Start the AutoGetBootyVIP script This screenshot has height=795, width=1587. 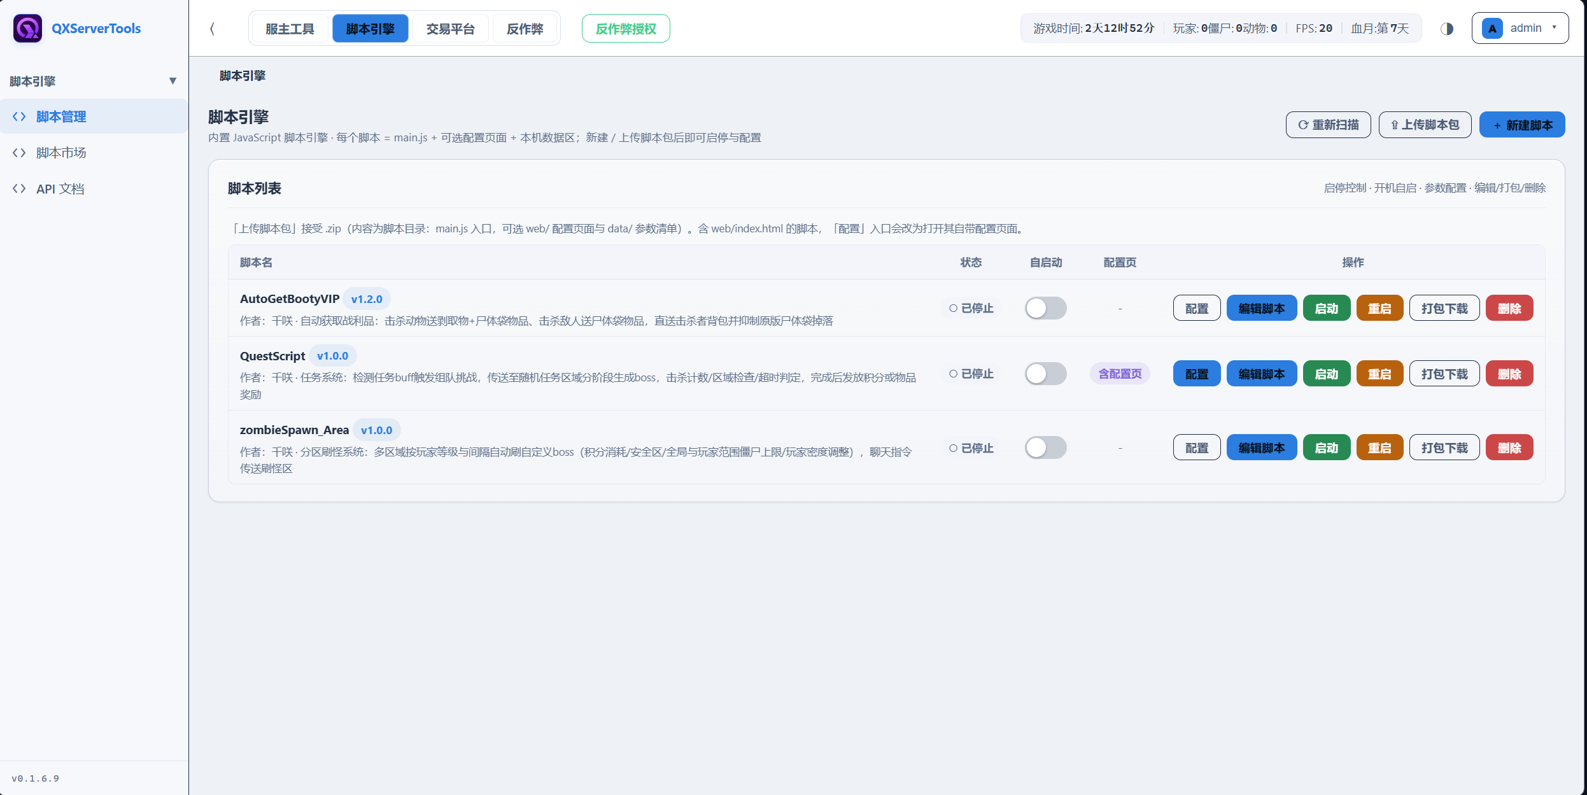tap(1326, 308)
